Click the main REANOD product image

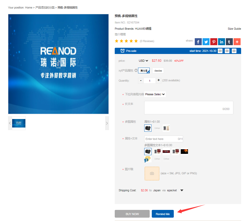coord(59,64)
